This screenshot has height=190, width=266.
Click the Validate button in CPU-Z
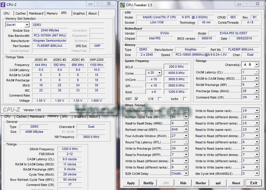coord(80,110)
